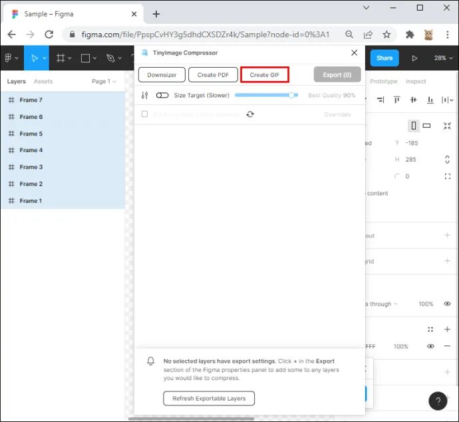This screenshot has height=422, width=459.
Task: Switch to the Inspect tab
Action: coord(416,81)
